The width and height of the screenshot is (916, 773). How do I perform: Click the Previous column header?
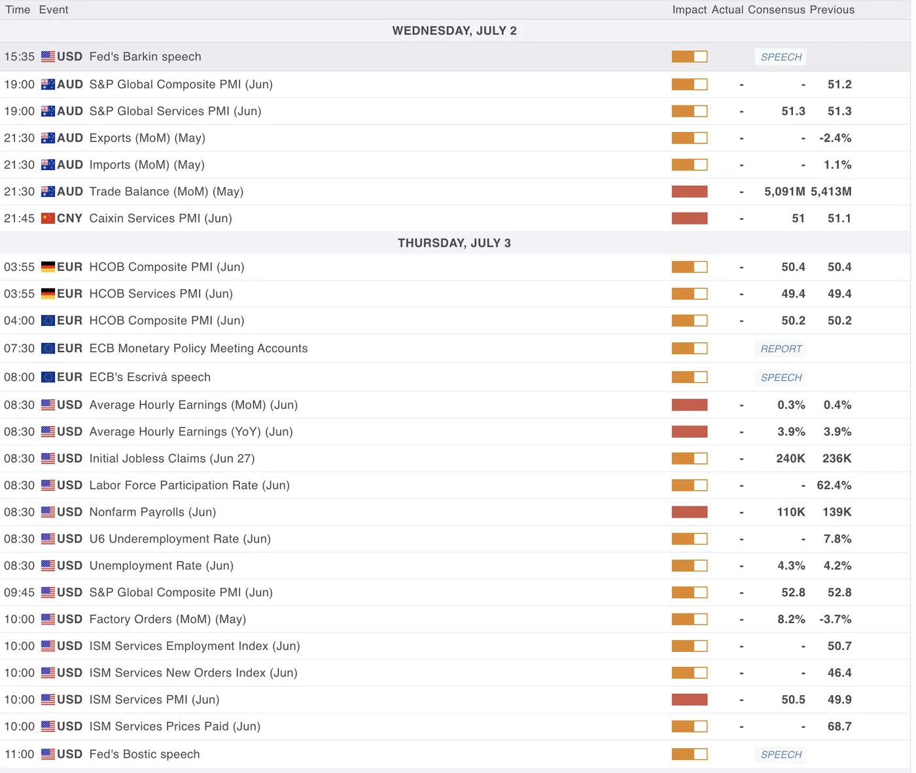832,10
